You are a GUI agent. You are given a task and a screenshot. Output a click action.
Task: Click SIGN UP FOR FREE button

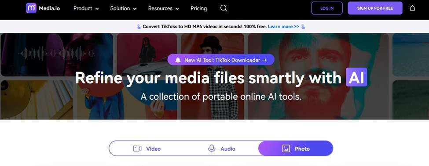[375, 8]
